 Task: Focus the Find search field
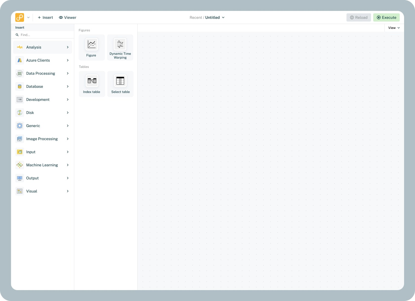(43, 35)
